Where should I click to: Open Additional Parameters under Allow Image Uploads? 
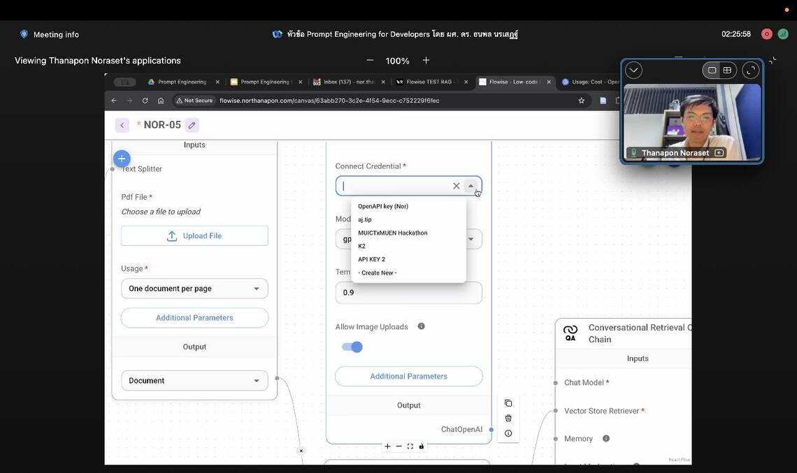[408, 376]
